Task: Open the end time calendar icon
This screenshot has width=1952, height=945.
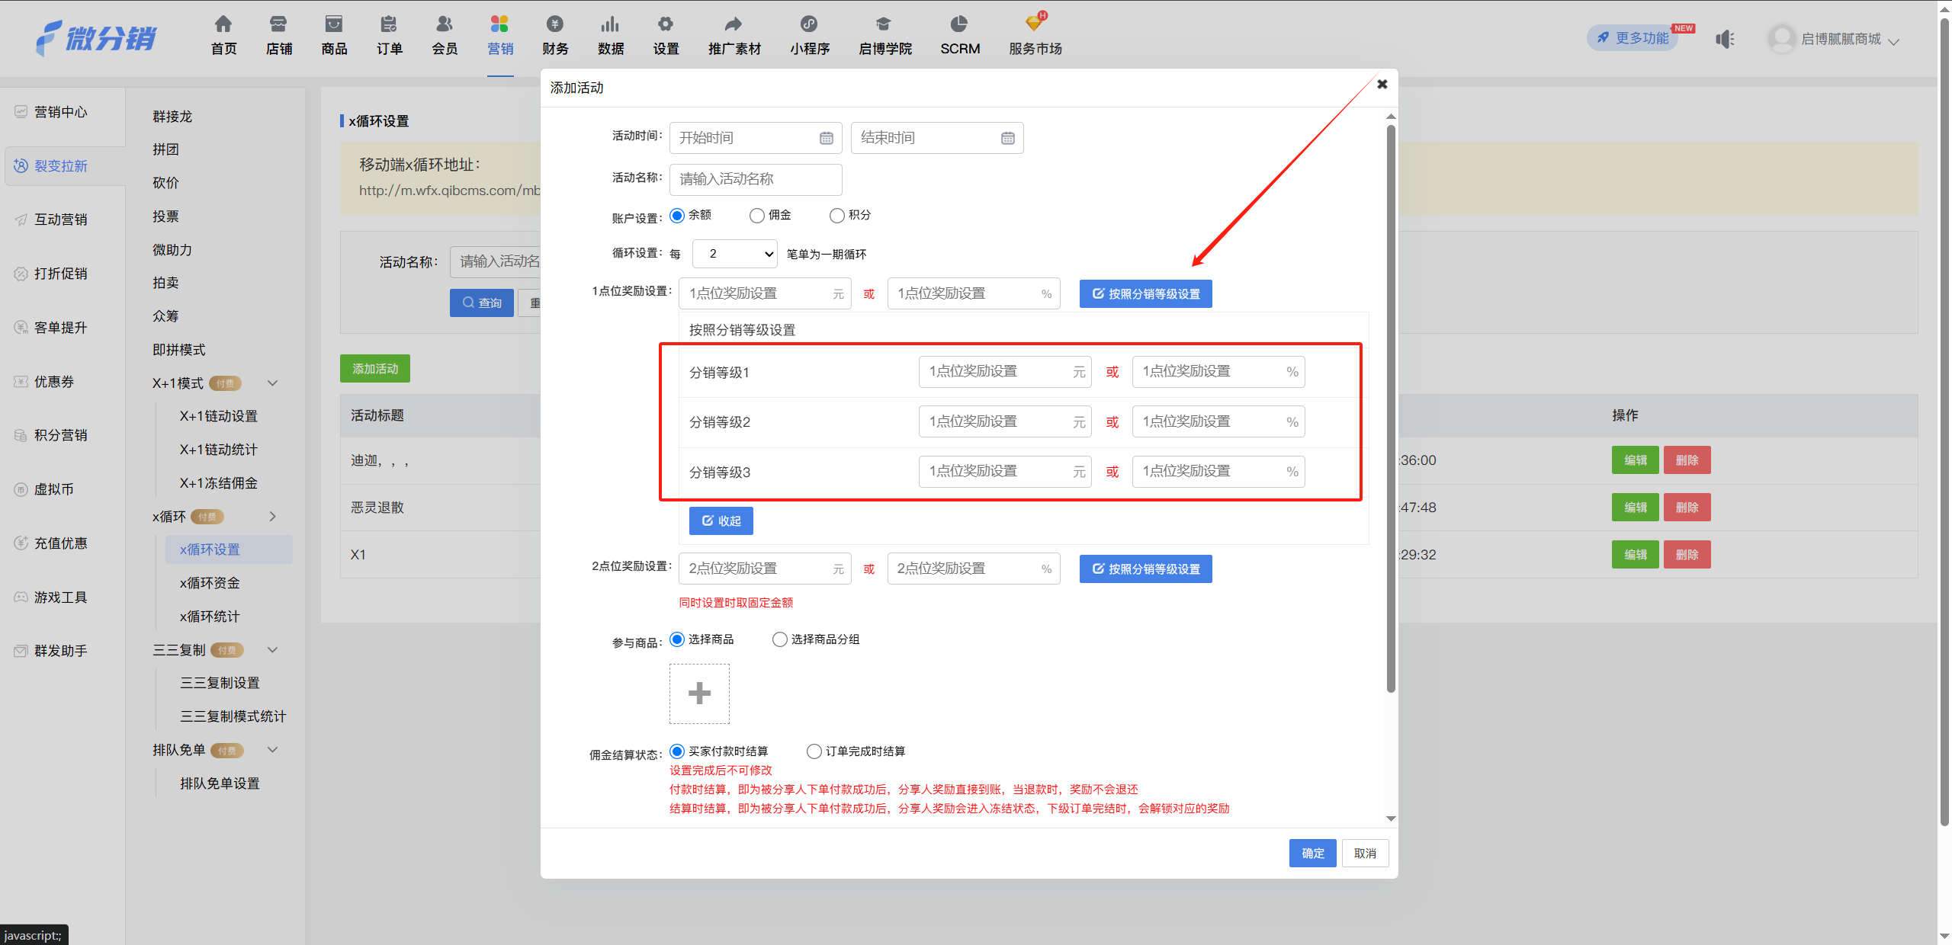Action: click(x=1008, y=138)
